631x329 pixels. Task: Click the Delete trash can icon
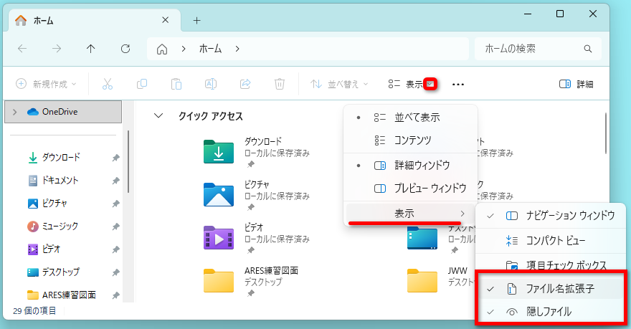(280, 84)
